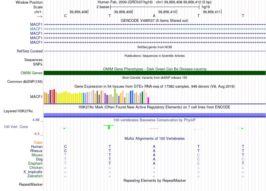Screen dimensions: 266x191
Task: Click the light-blue MACF1 transcript arrow line
Action: pos(155,29)
